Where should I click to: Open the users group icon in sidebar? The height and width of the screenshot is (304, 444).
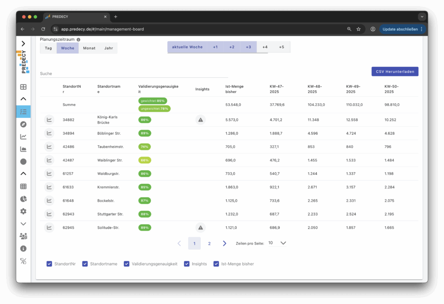(23, 236)
